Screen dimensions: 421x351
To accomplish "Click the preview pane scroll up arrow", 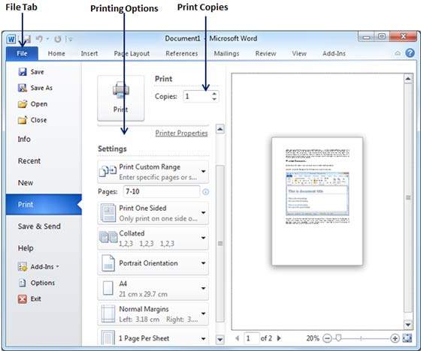I will pyautogui.click(x=408, y=79).
